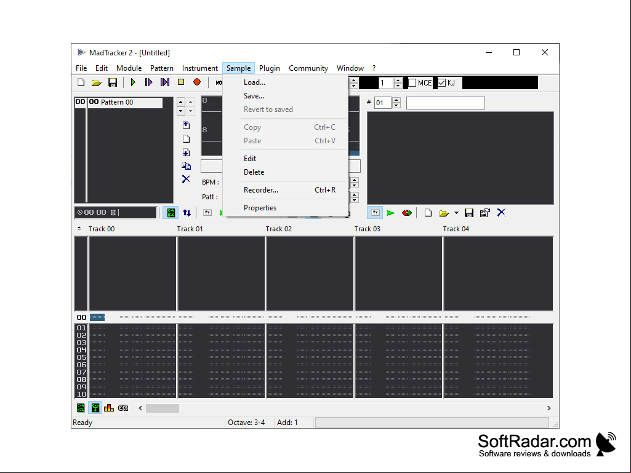
Task: Click the green pattern editor bottom icon
Action: (81, 408)
